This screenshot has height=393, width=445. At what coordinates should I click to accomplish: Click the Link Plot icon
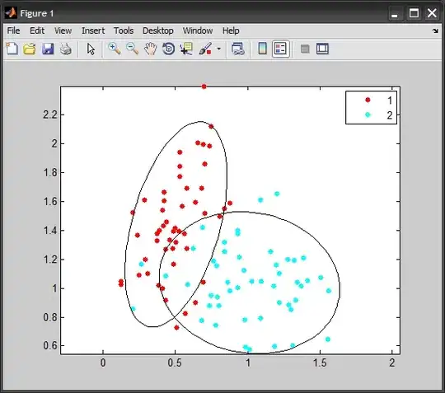click(x=238, y=49)
